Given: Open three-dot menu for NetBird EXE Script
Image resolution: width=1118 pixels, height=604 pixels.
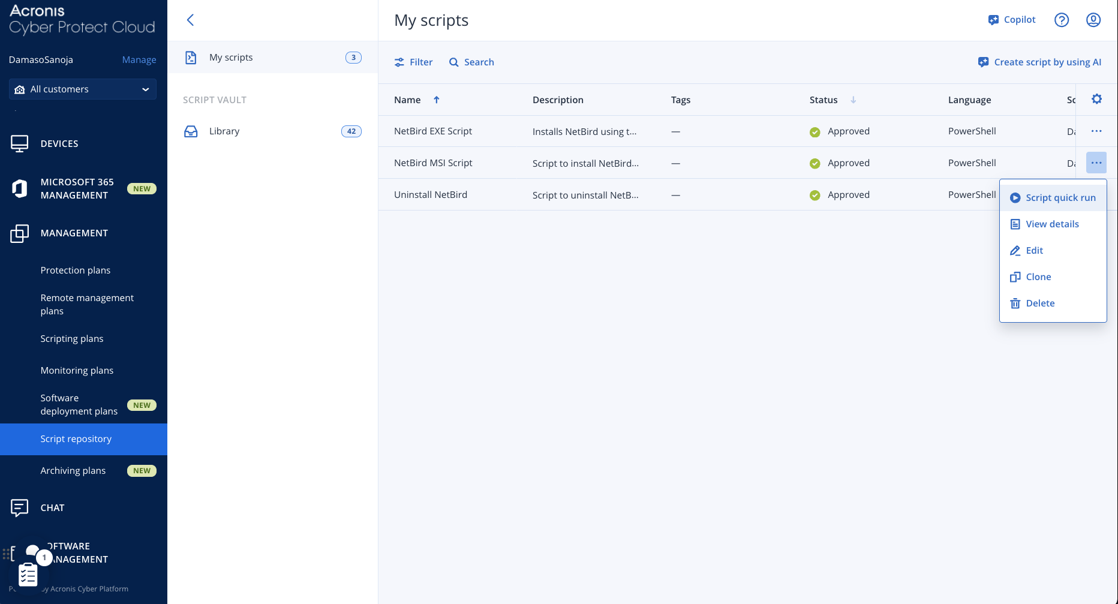Looking at the screenshot, I should (1096, 131).
